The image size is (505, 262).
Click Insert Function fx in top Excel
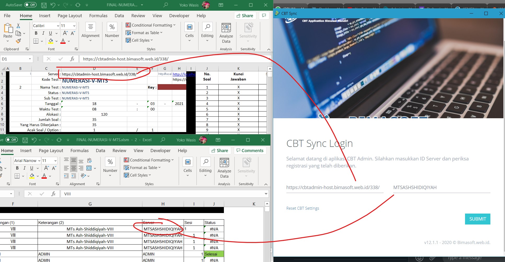pos(72,59)
